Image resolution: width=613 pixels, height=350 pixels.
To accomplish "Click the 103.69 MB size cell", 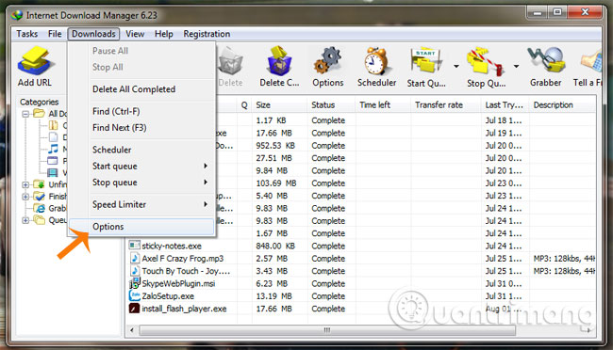I will 276,183.
